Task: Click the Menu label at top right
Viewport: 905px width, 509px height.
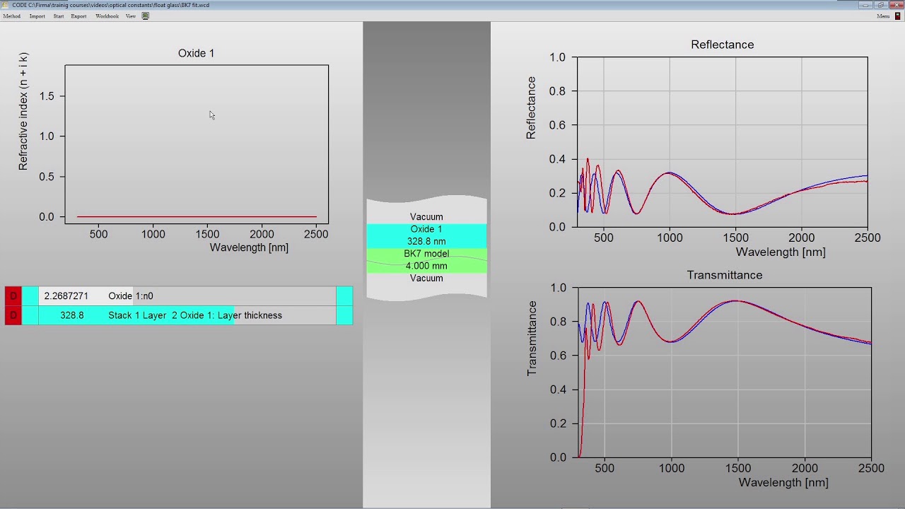Action: pos(883,16)
